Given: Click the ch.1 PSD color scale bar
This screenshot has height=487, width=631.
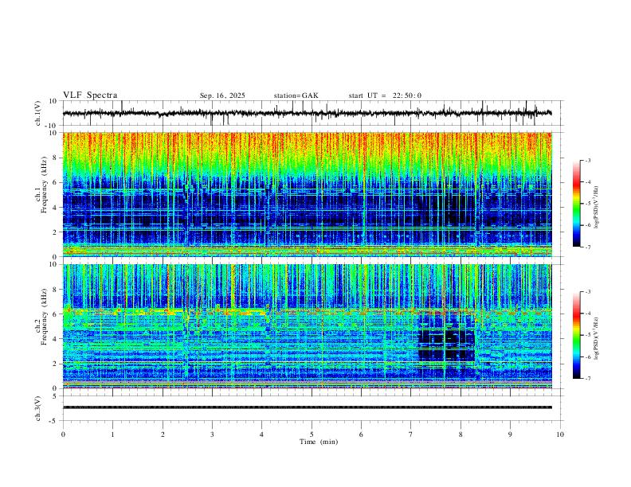Looking at the screenshot, I should (576, 204).
